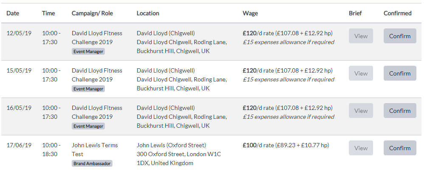Confirm the 16/05/19 David Lloyd shift

coord(400,110)
